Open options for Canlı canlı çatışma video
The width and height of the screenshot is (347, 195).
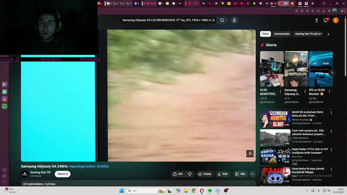tap(331, 131)
